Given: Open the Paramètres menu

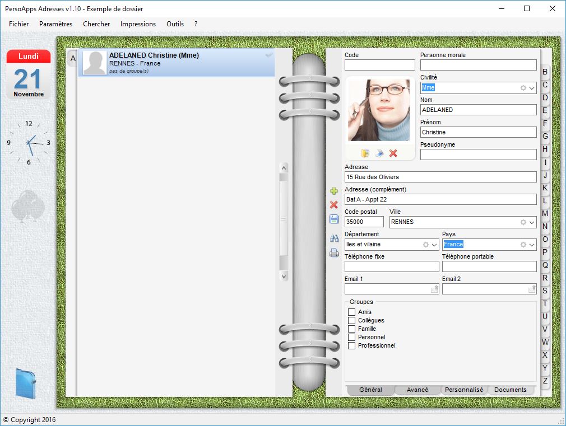Looking at the screenshot, I should coord(55,24).
